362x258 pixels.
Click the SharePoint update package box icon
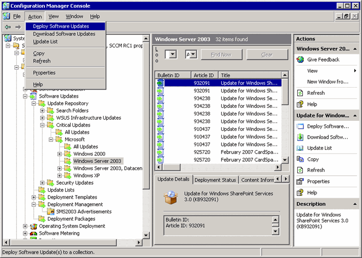(170, 197)
